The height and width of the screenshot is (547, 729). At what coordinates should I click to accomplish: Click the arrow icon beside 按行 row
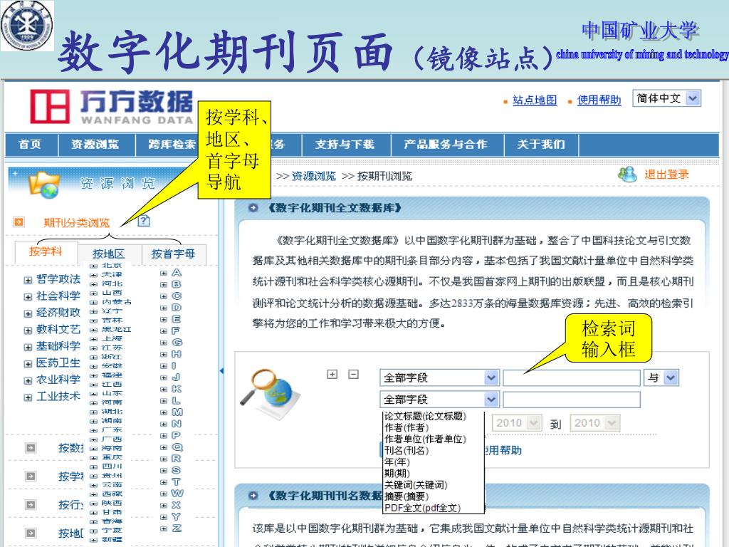pyautogui.click(x=31, y=504)
